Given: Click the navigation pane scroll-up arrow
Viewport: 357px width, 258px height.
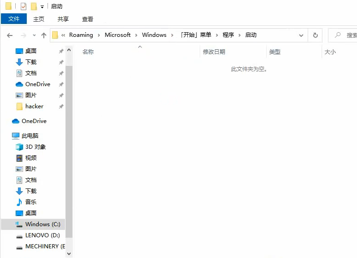Looking at the screenshot, I should pyautogui.click(x=69, y=50).
